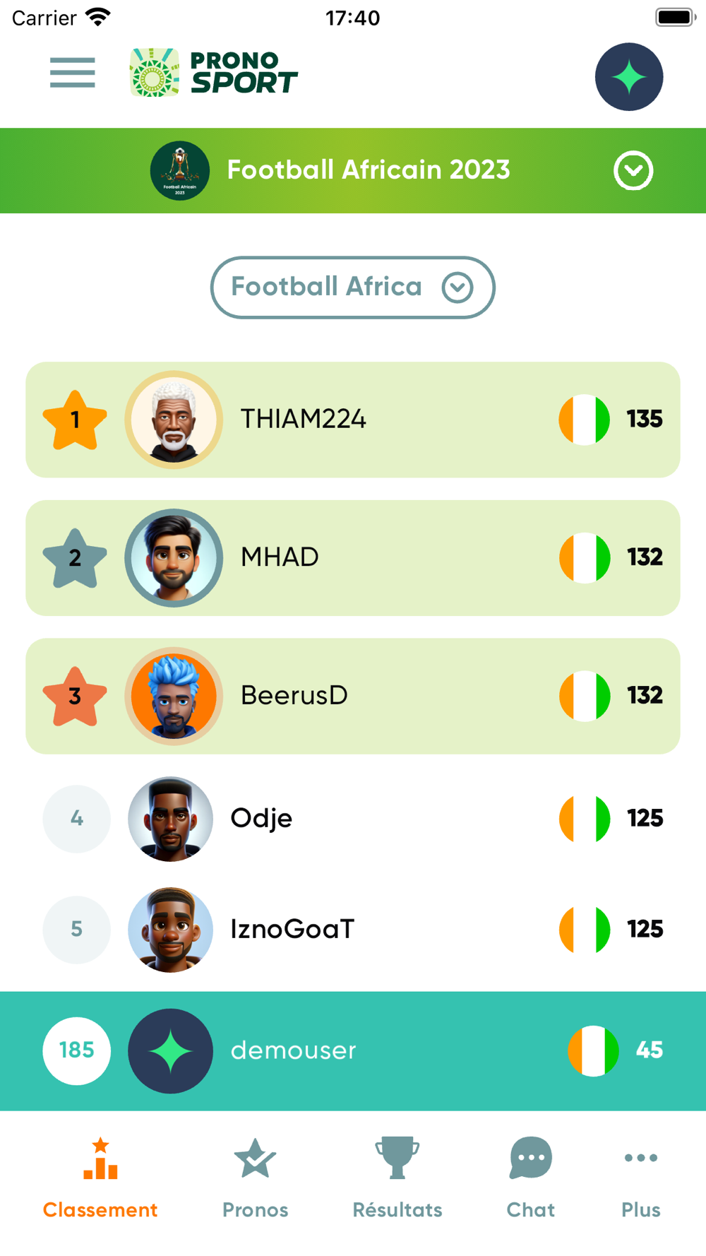Screen dimensions: 706x1256
Task: Tap the PronoSport logo
Action: (x=214, y=73)
